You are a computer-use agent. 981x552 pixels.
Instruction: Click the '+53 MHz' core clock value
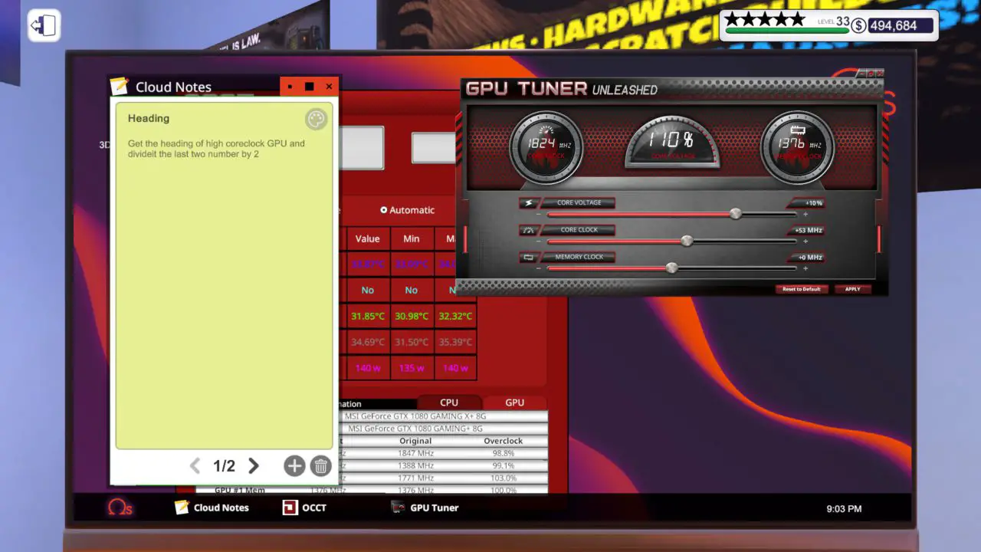[809, 230]
